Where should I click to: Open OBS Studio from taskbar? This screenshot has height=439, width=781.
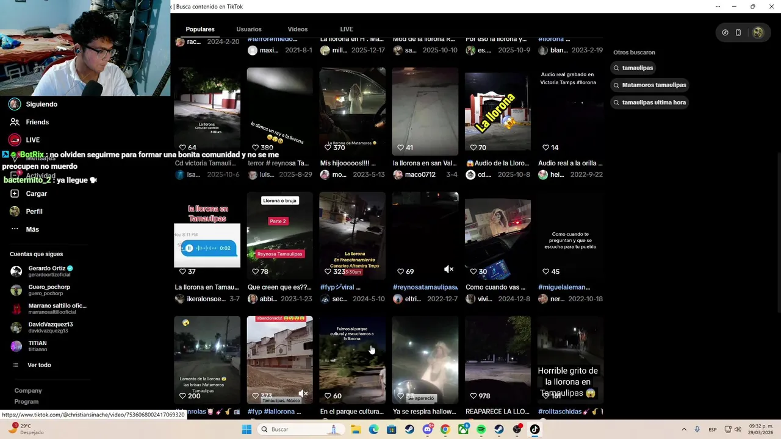click(517, 429)
